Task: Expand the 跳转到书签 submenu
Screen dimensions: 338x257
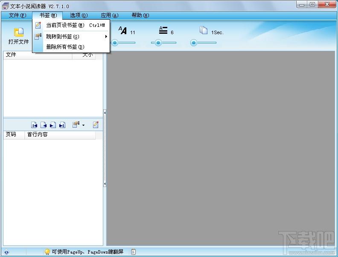Action: pos(106,37)
